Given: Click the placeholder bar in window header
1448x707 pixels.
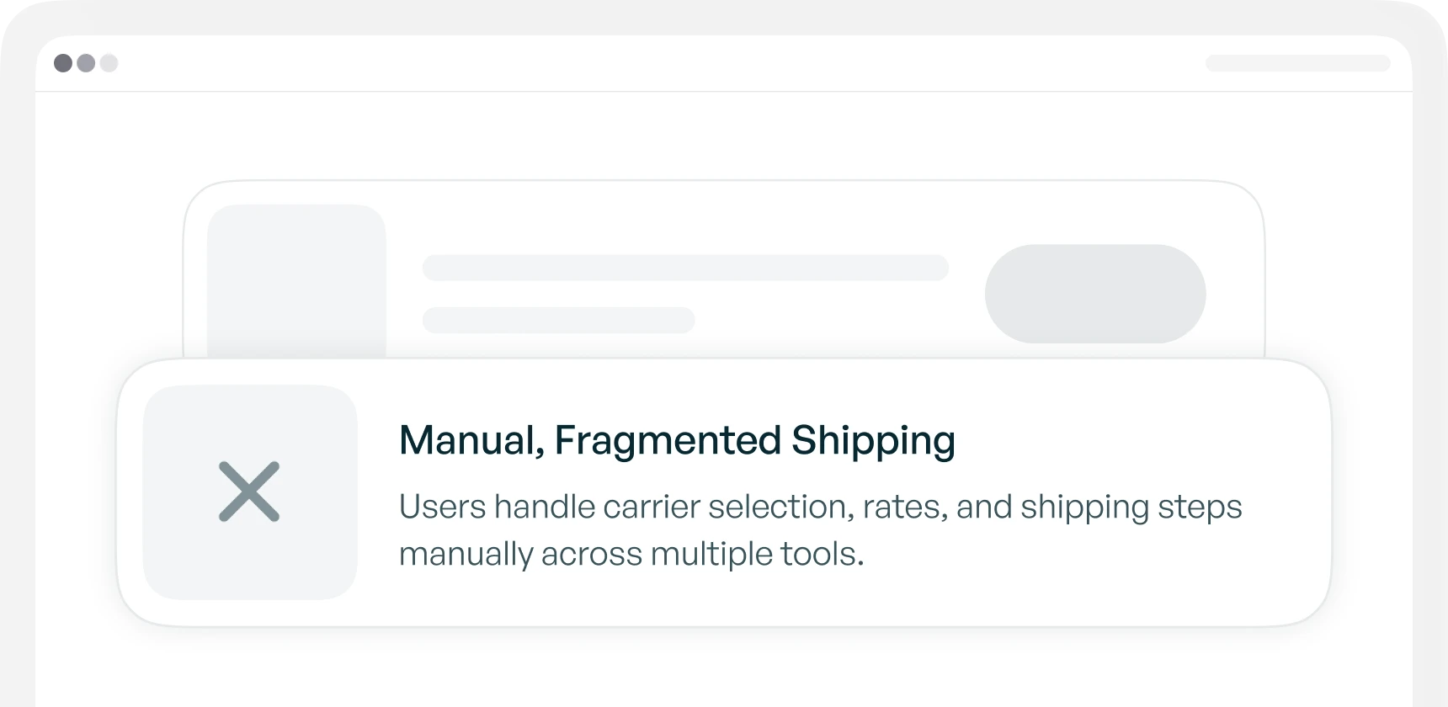Looking at the screenshot, I should (1297, 63).
